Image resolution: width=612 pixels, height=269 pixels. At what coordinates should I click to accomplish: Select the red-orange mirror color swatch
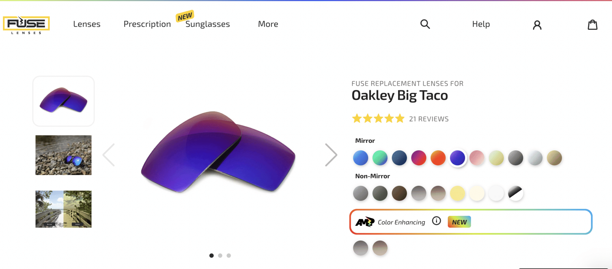pos(438,158)
